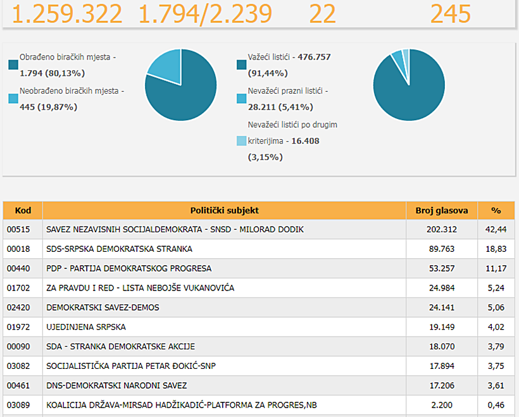
Task: Click the pale blue 'po drugim kriterijima' legend swatch
Action: [242, 140]
